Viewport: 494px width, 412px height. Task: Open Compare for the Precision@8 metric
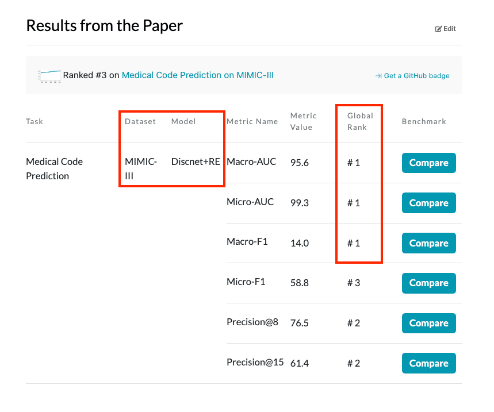(428, 324)
